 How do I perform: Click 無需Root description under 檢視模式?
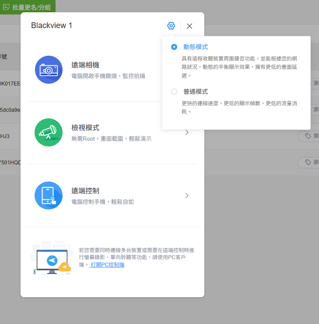111,139
